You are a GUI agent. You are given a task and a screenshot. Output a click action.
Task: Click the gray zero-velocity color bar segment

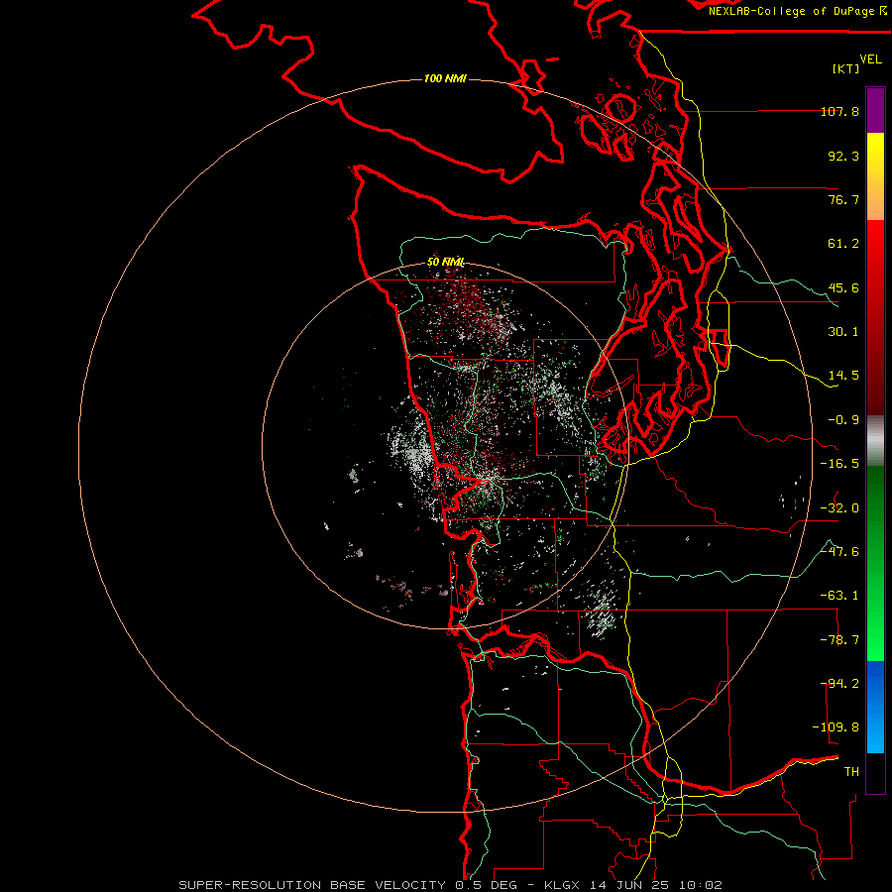[x=875, y=440]
